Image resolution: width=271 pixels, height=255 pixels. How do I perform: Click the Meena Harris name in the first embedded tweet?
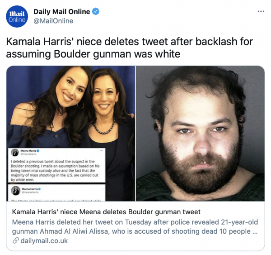click(x=28, y=151)
